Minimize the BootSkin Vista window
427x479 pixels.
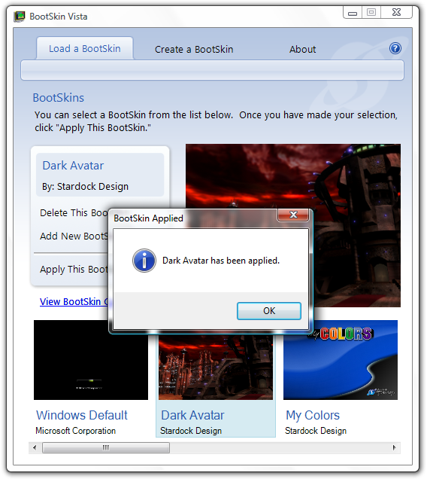pyautogui.click(x=353, y=13)
